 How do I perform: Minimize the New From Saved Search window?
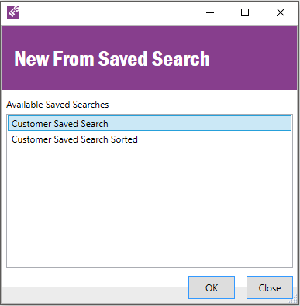click(x=210, y=12)
